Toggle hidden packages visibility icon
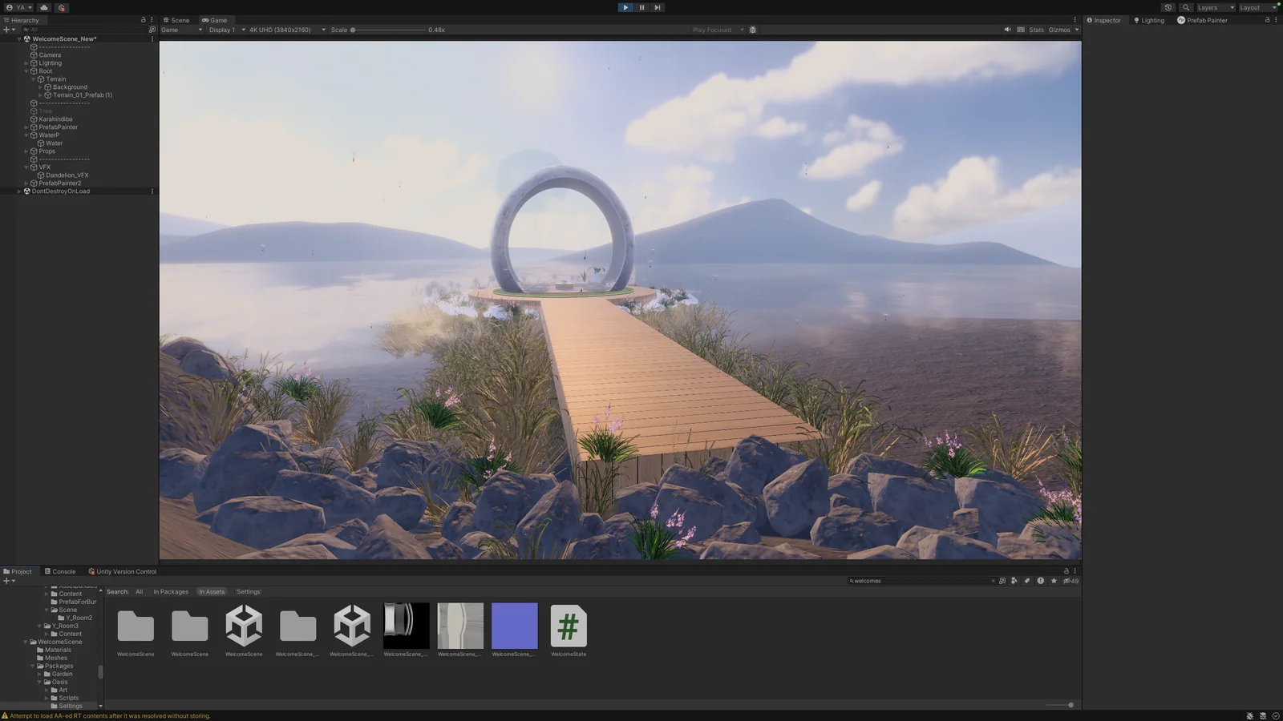 point(1071,581)
